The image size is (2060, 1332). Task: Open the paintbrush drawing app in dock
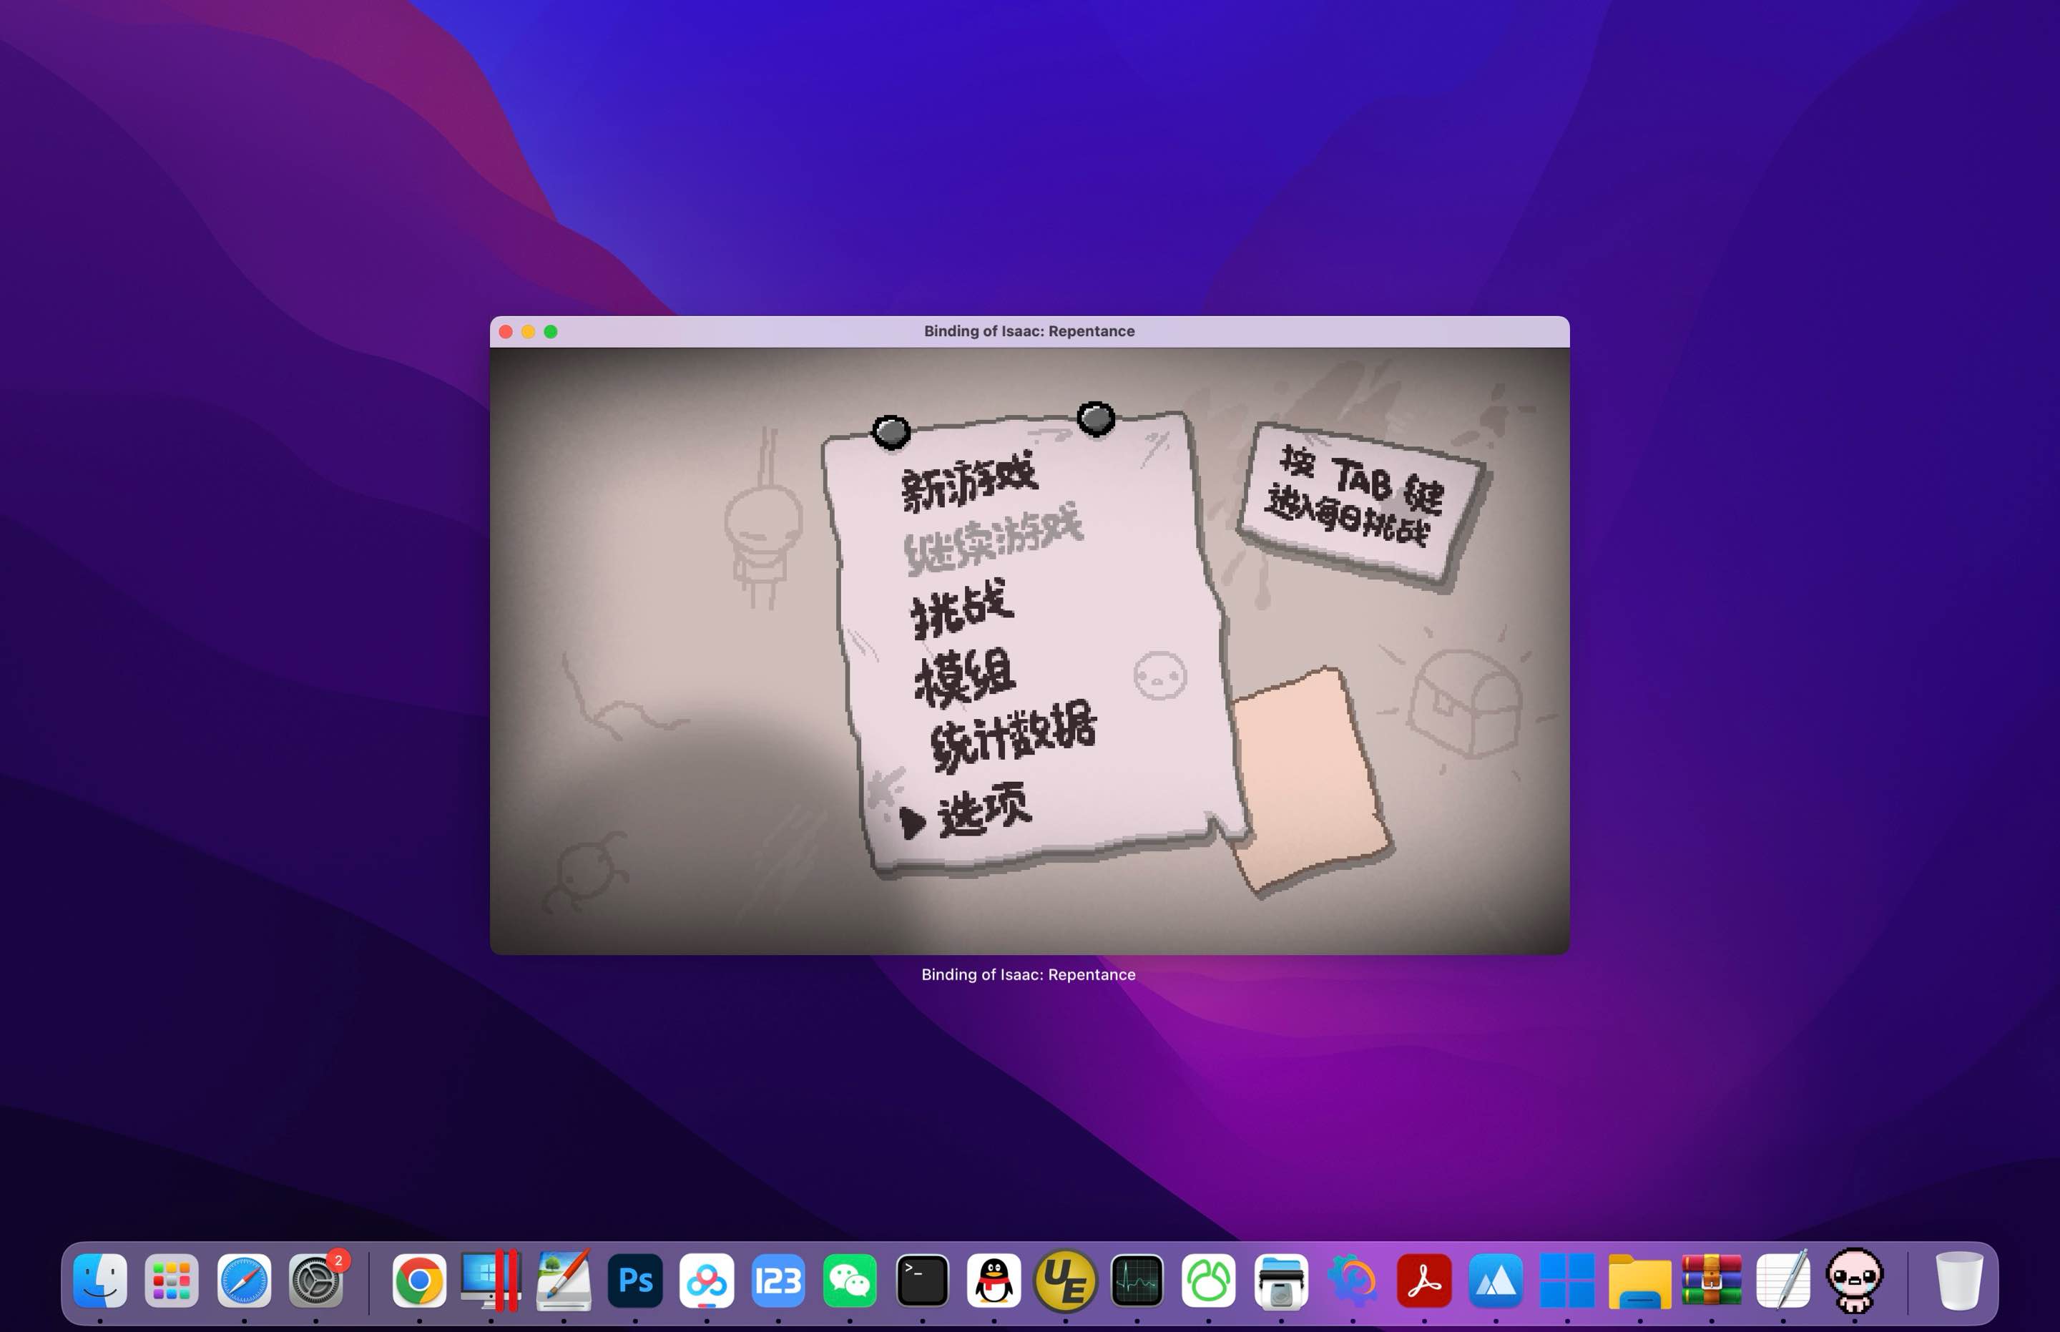tap(564, 1280)
